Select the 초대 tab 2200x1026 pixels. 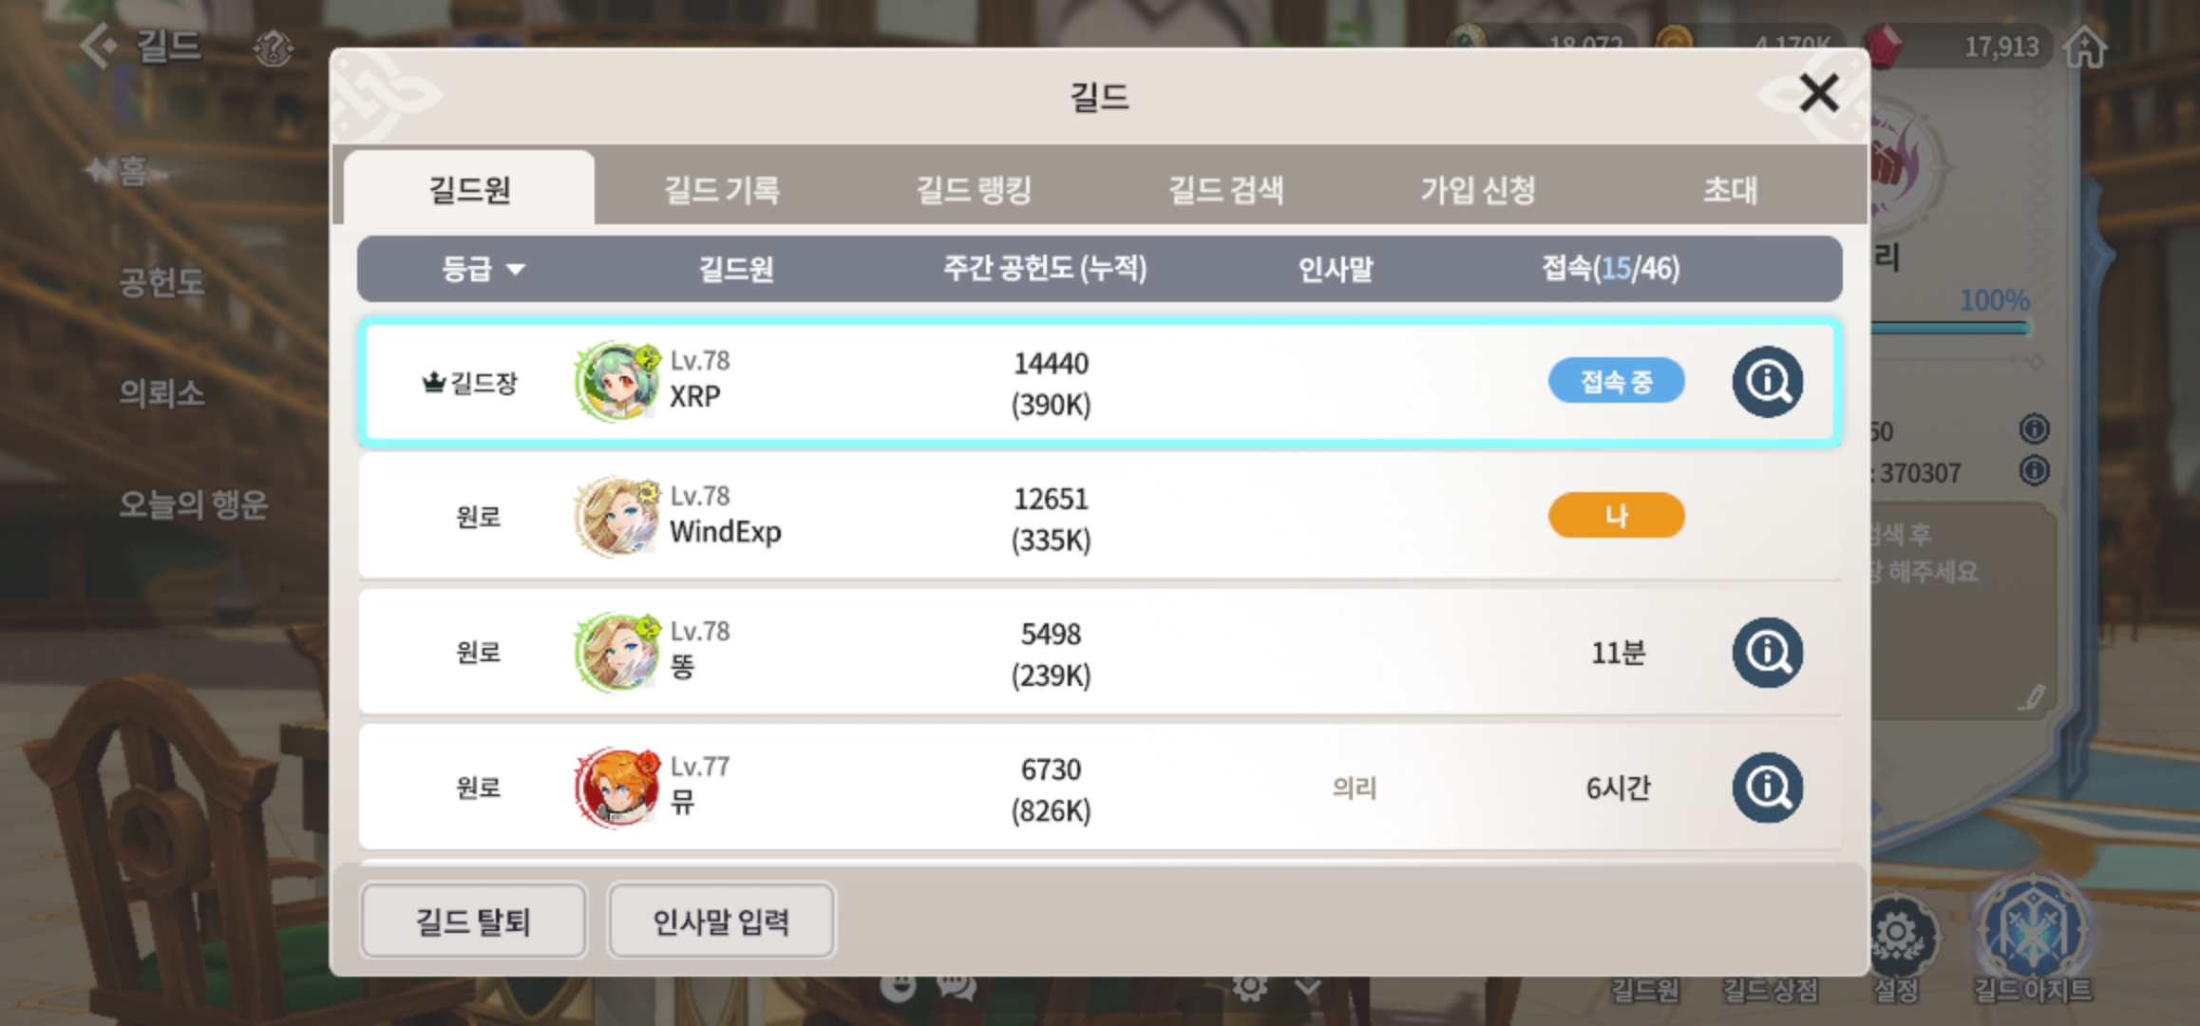pyautogui.click(x=1730, y=190)
